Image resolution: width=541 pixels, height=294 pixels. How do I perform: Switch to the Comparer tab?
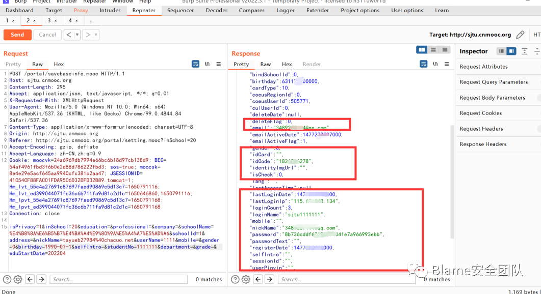pos(251,10)
